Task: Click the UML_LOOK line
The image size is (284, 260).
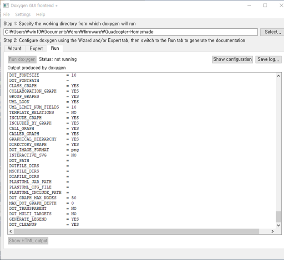Action: point(44,102)
